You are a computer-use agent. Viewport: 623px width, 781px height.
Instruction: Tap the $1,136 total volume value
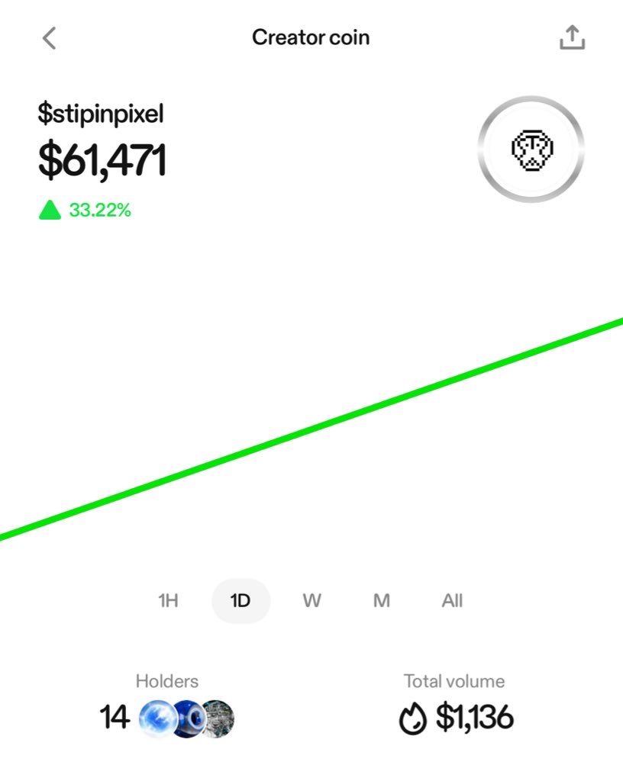click(x=474, y=718)
